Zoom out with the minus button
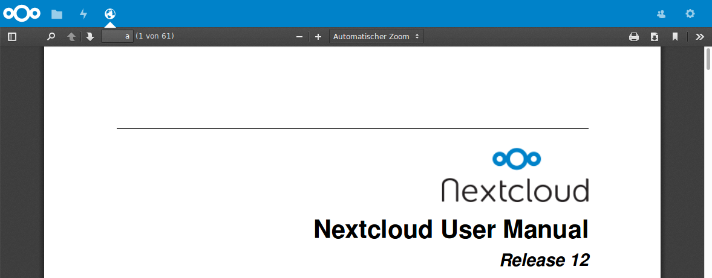The width and height of the screenshot is (712, 278). 299,37
